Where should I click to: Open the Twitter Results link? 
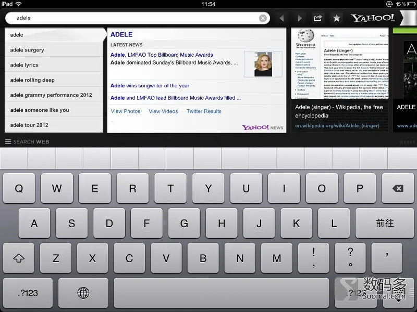coord(204,111)
